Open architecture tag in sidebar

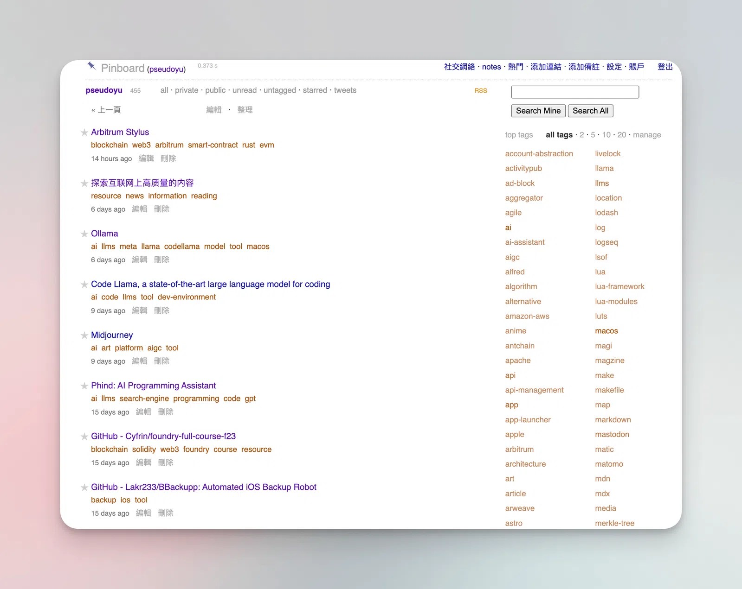525,464
